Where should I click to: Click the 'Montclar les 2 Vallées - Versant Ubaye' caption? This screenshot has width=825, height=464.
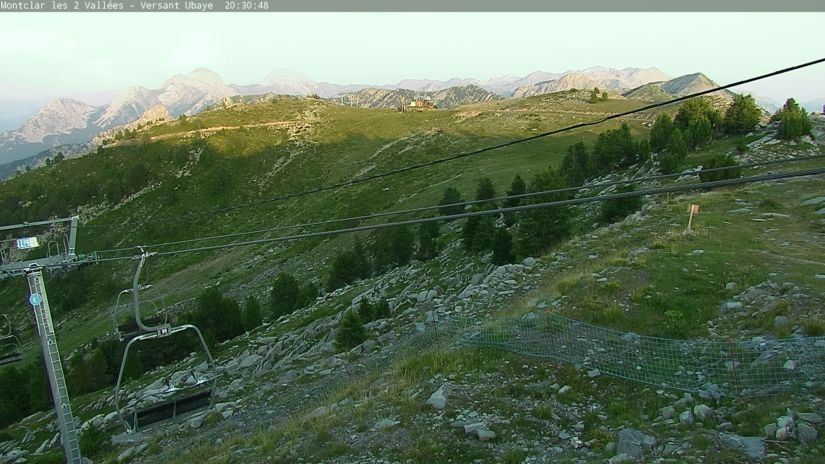pos(107,6)
